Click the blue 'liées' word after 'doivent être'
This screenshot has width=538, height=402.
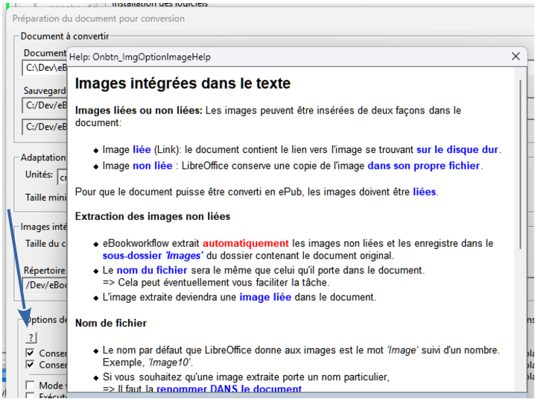pyautogui.click(x=424, y=192)
